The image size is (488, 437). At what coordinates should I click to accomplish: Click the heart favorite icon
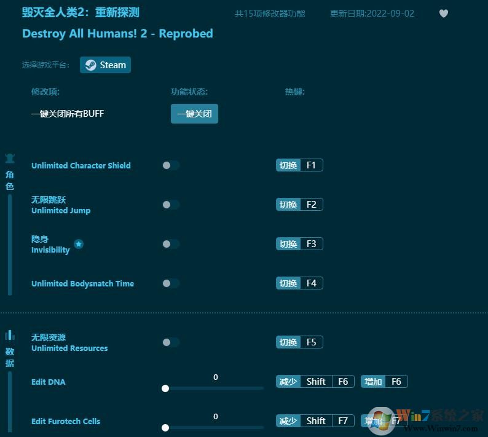tap(443, 14)
